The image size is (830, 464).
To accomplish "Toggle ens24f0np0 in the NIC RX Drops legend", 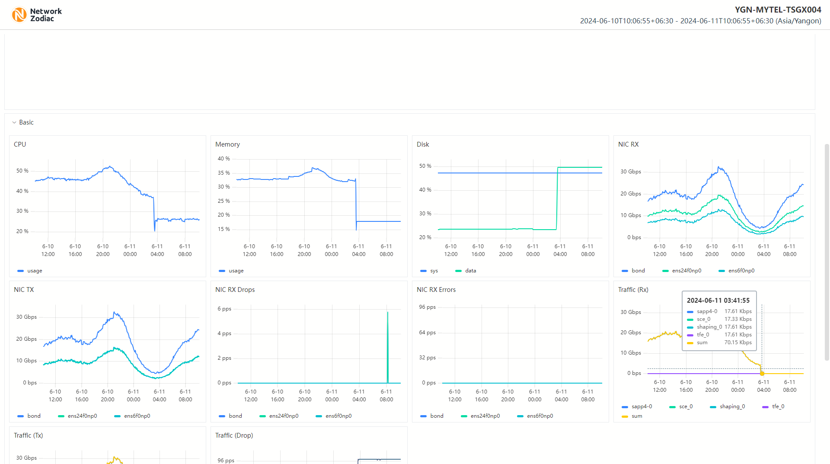I will coord(279,416).
